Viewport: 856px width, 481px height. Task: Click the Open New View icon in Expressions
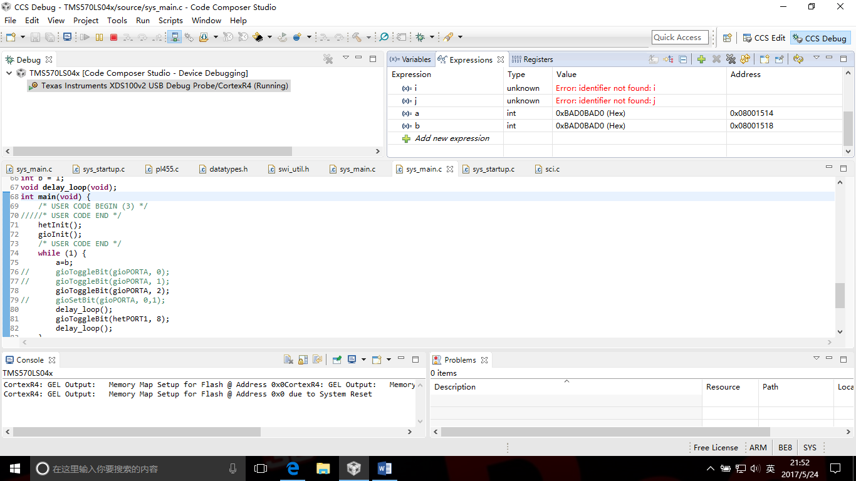coord(765,59)
